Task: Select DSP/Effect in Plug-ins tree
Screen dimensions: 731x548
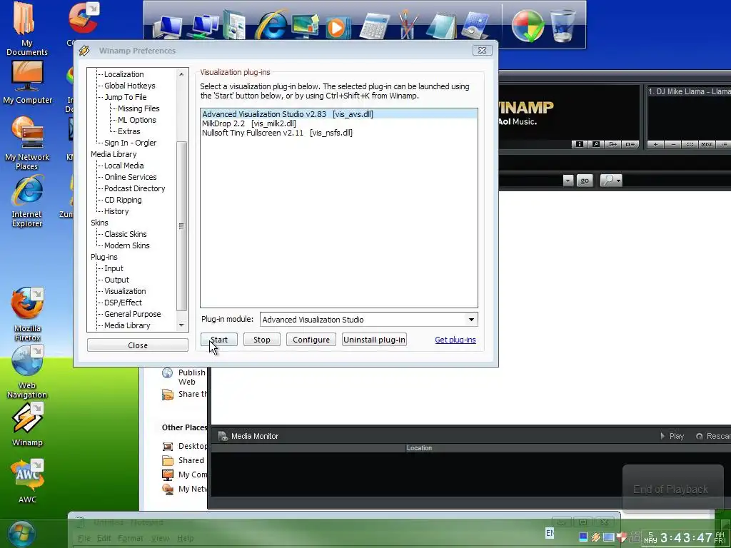Action: pyautogui.click(x=123, y=303)
